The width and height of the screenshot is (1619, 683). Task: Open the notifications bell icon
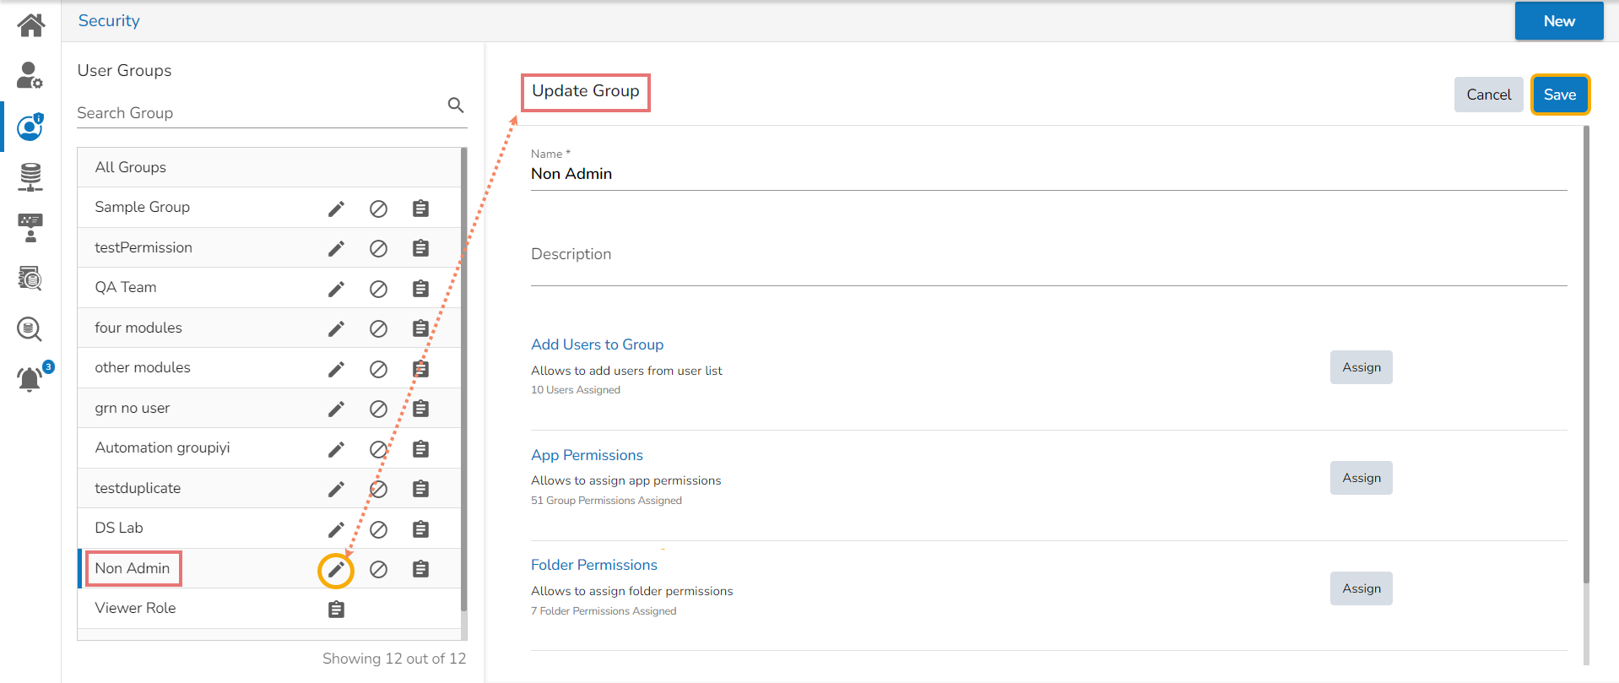point(30,379)
